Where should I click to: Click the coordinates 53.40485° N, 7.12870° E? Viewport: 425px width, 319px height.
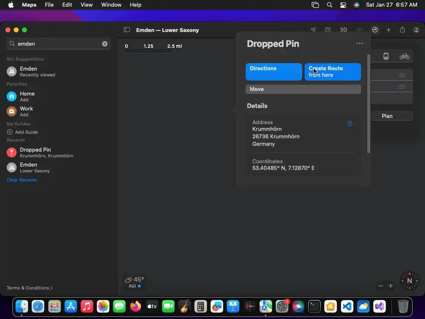click(283, 168)
